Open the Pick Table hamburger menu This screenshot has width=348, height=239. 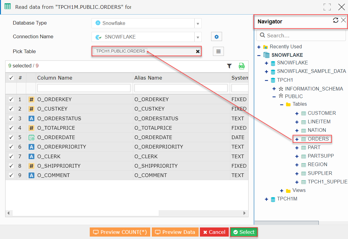[x=218, y=51]
